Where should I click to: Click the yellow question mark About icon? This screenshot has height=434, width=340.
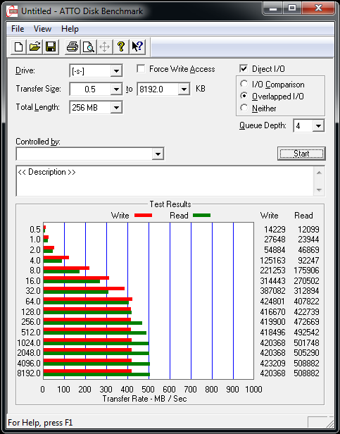pos(121,46)
